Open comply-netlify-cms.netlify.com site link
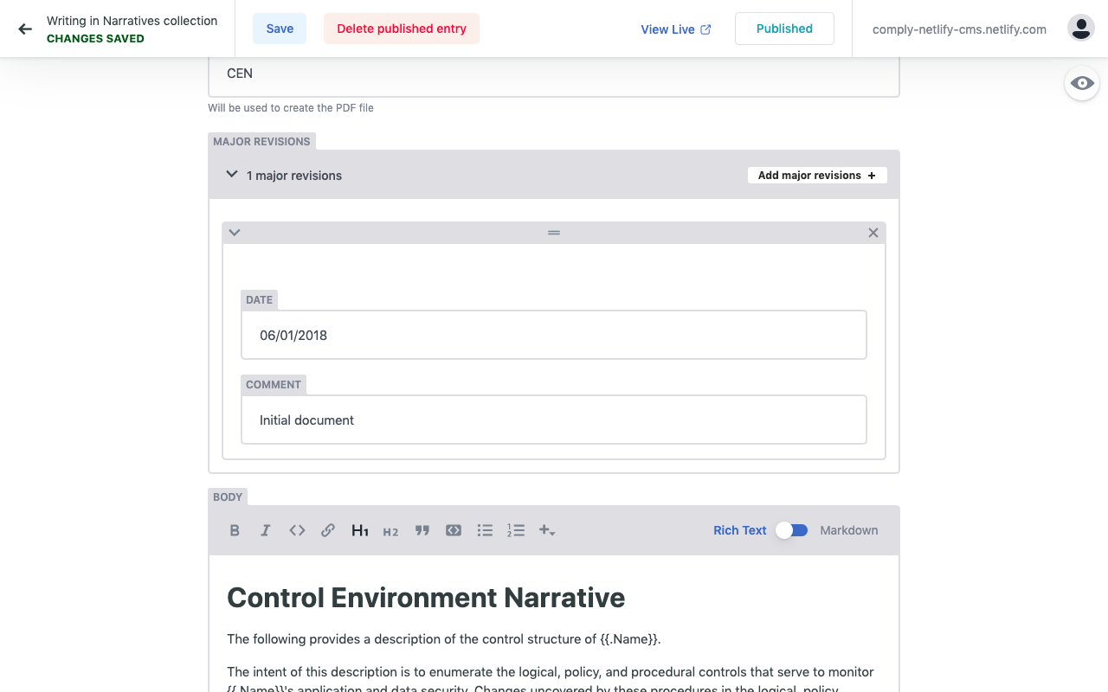Screen dimensions: 1108x692 [x=959, y=29]
